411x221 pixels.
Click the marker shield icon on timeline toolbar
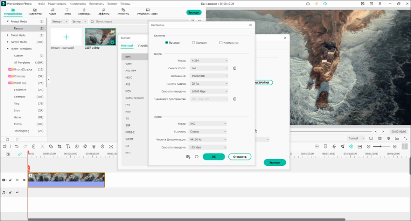[325, 147]
